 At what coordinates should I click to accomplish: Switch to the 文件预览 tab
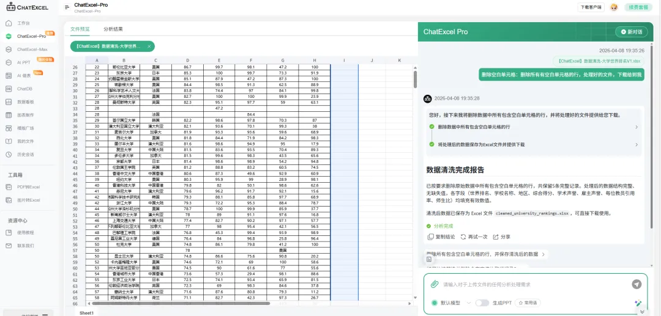coord(80,29)
